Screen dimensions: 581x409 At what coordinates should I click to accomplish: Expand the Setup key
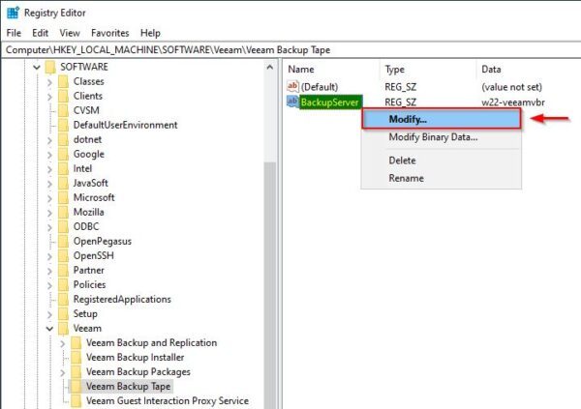[49, 314]
